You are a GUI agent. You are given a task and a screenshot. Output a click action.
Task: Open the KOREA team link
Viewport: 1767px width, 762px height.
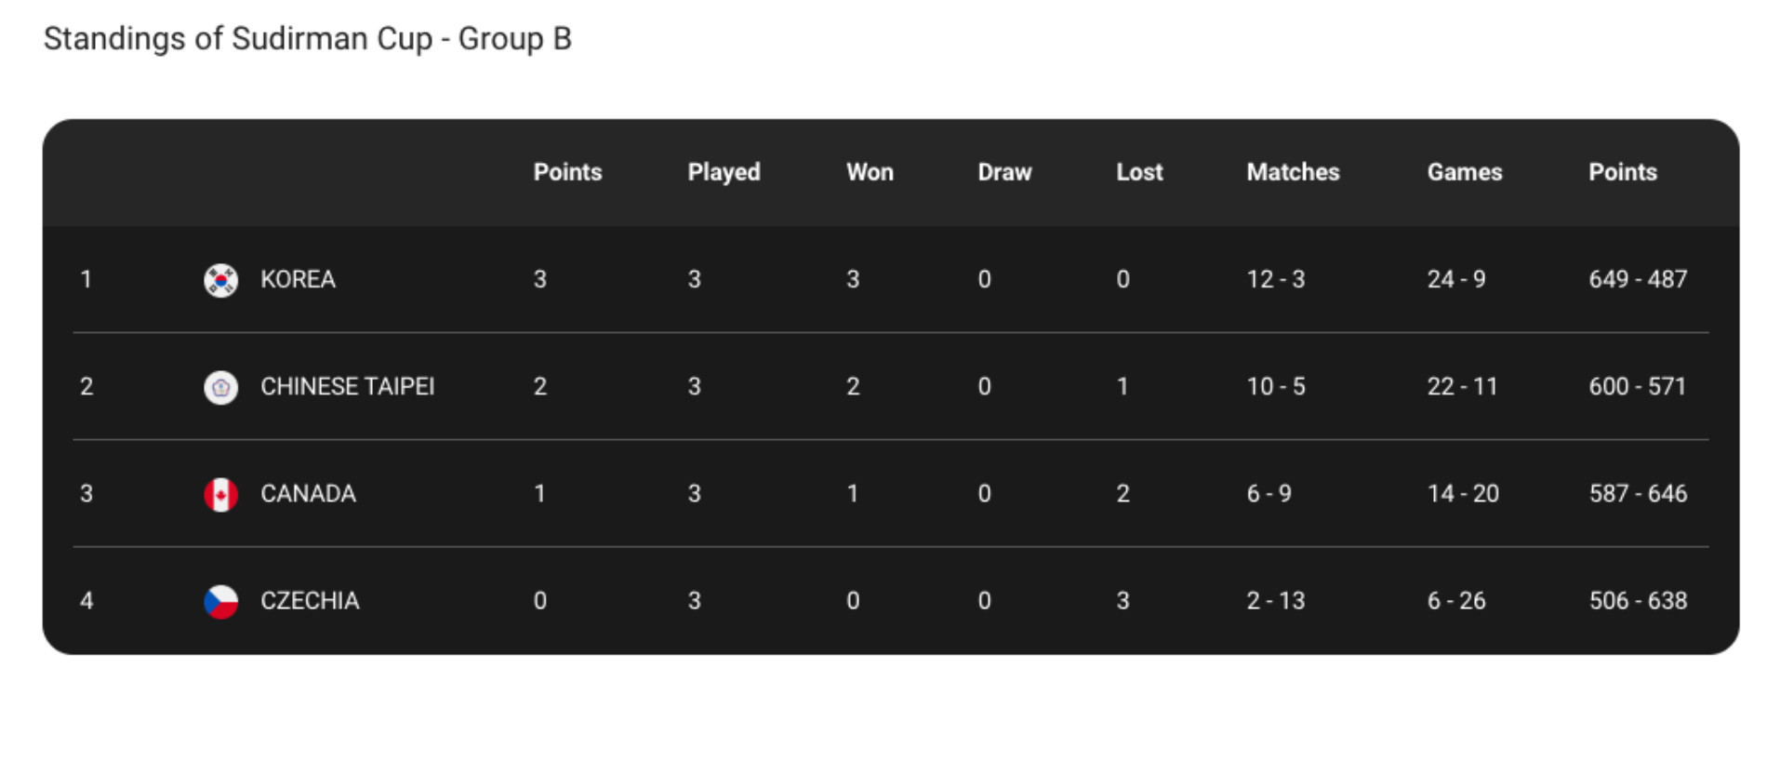tap(298, 279)
